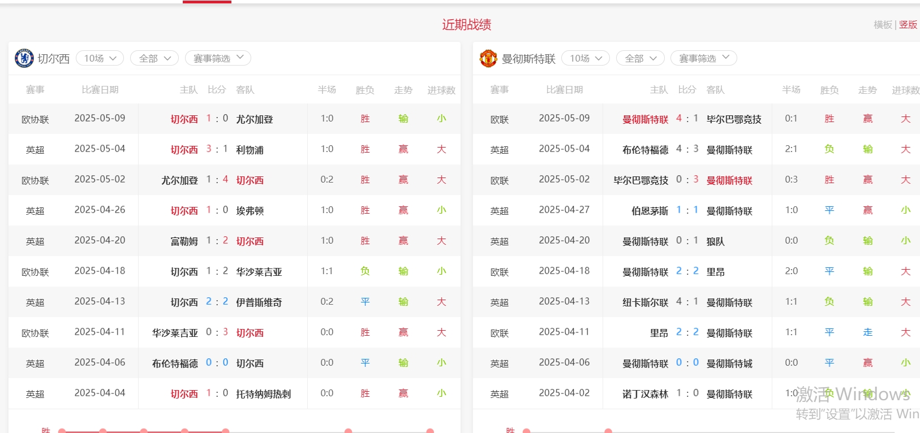Click the 进球数 column header in Chelsea table
The width and height of the screenshot is (920, 433).
point(441,90)
